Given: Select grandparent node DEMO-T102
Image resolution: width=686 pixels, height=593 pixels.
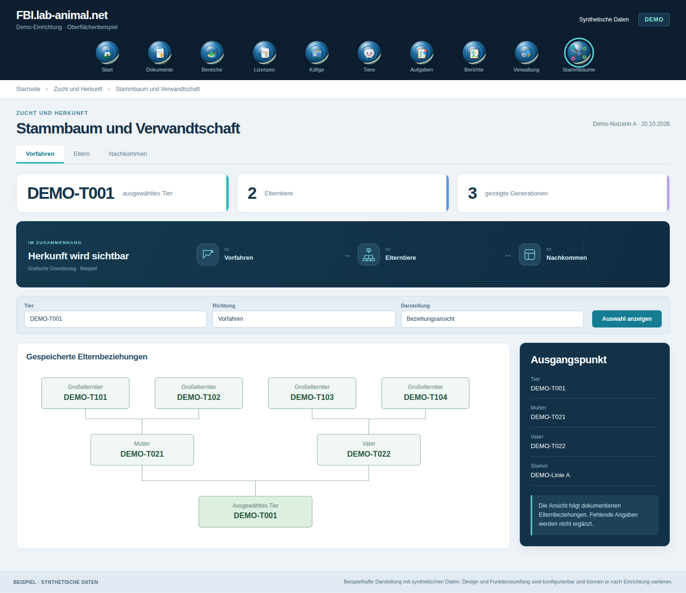Looking at the screenshot, I should (199, 393).
